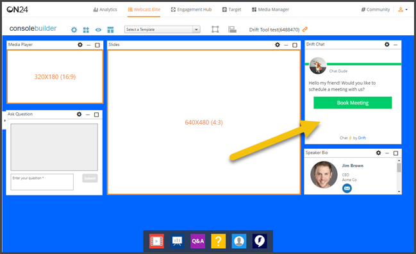Open the Engagement Hub tab
The image size is (416, 254).
pos(191,10)
